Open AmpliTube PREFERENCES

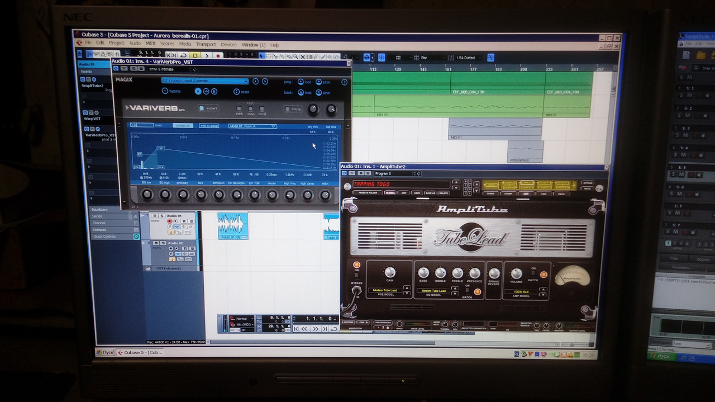click(383, 323)
